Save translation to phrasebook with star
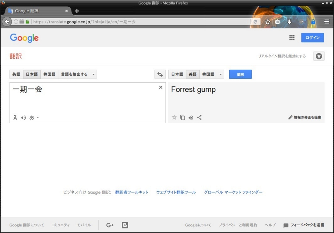Screen dimensions: 334x233 [174, 117]
